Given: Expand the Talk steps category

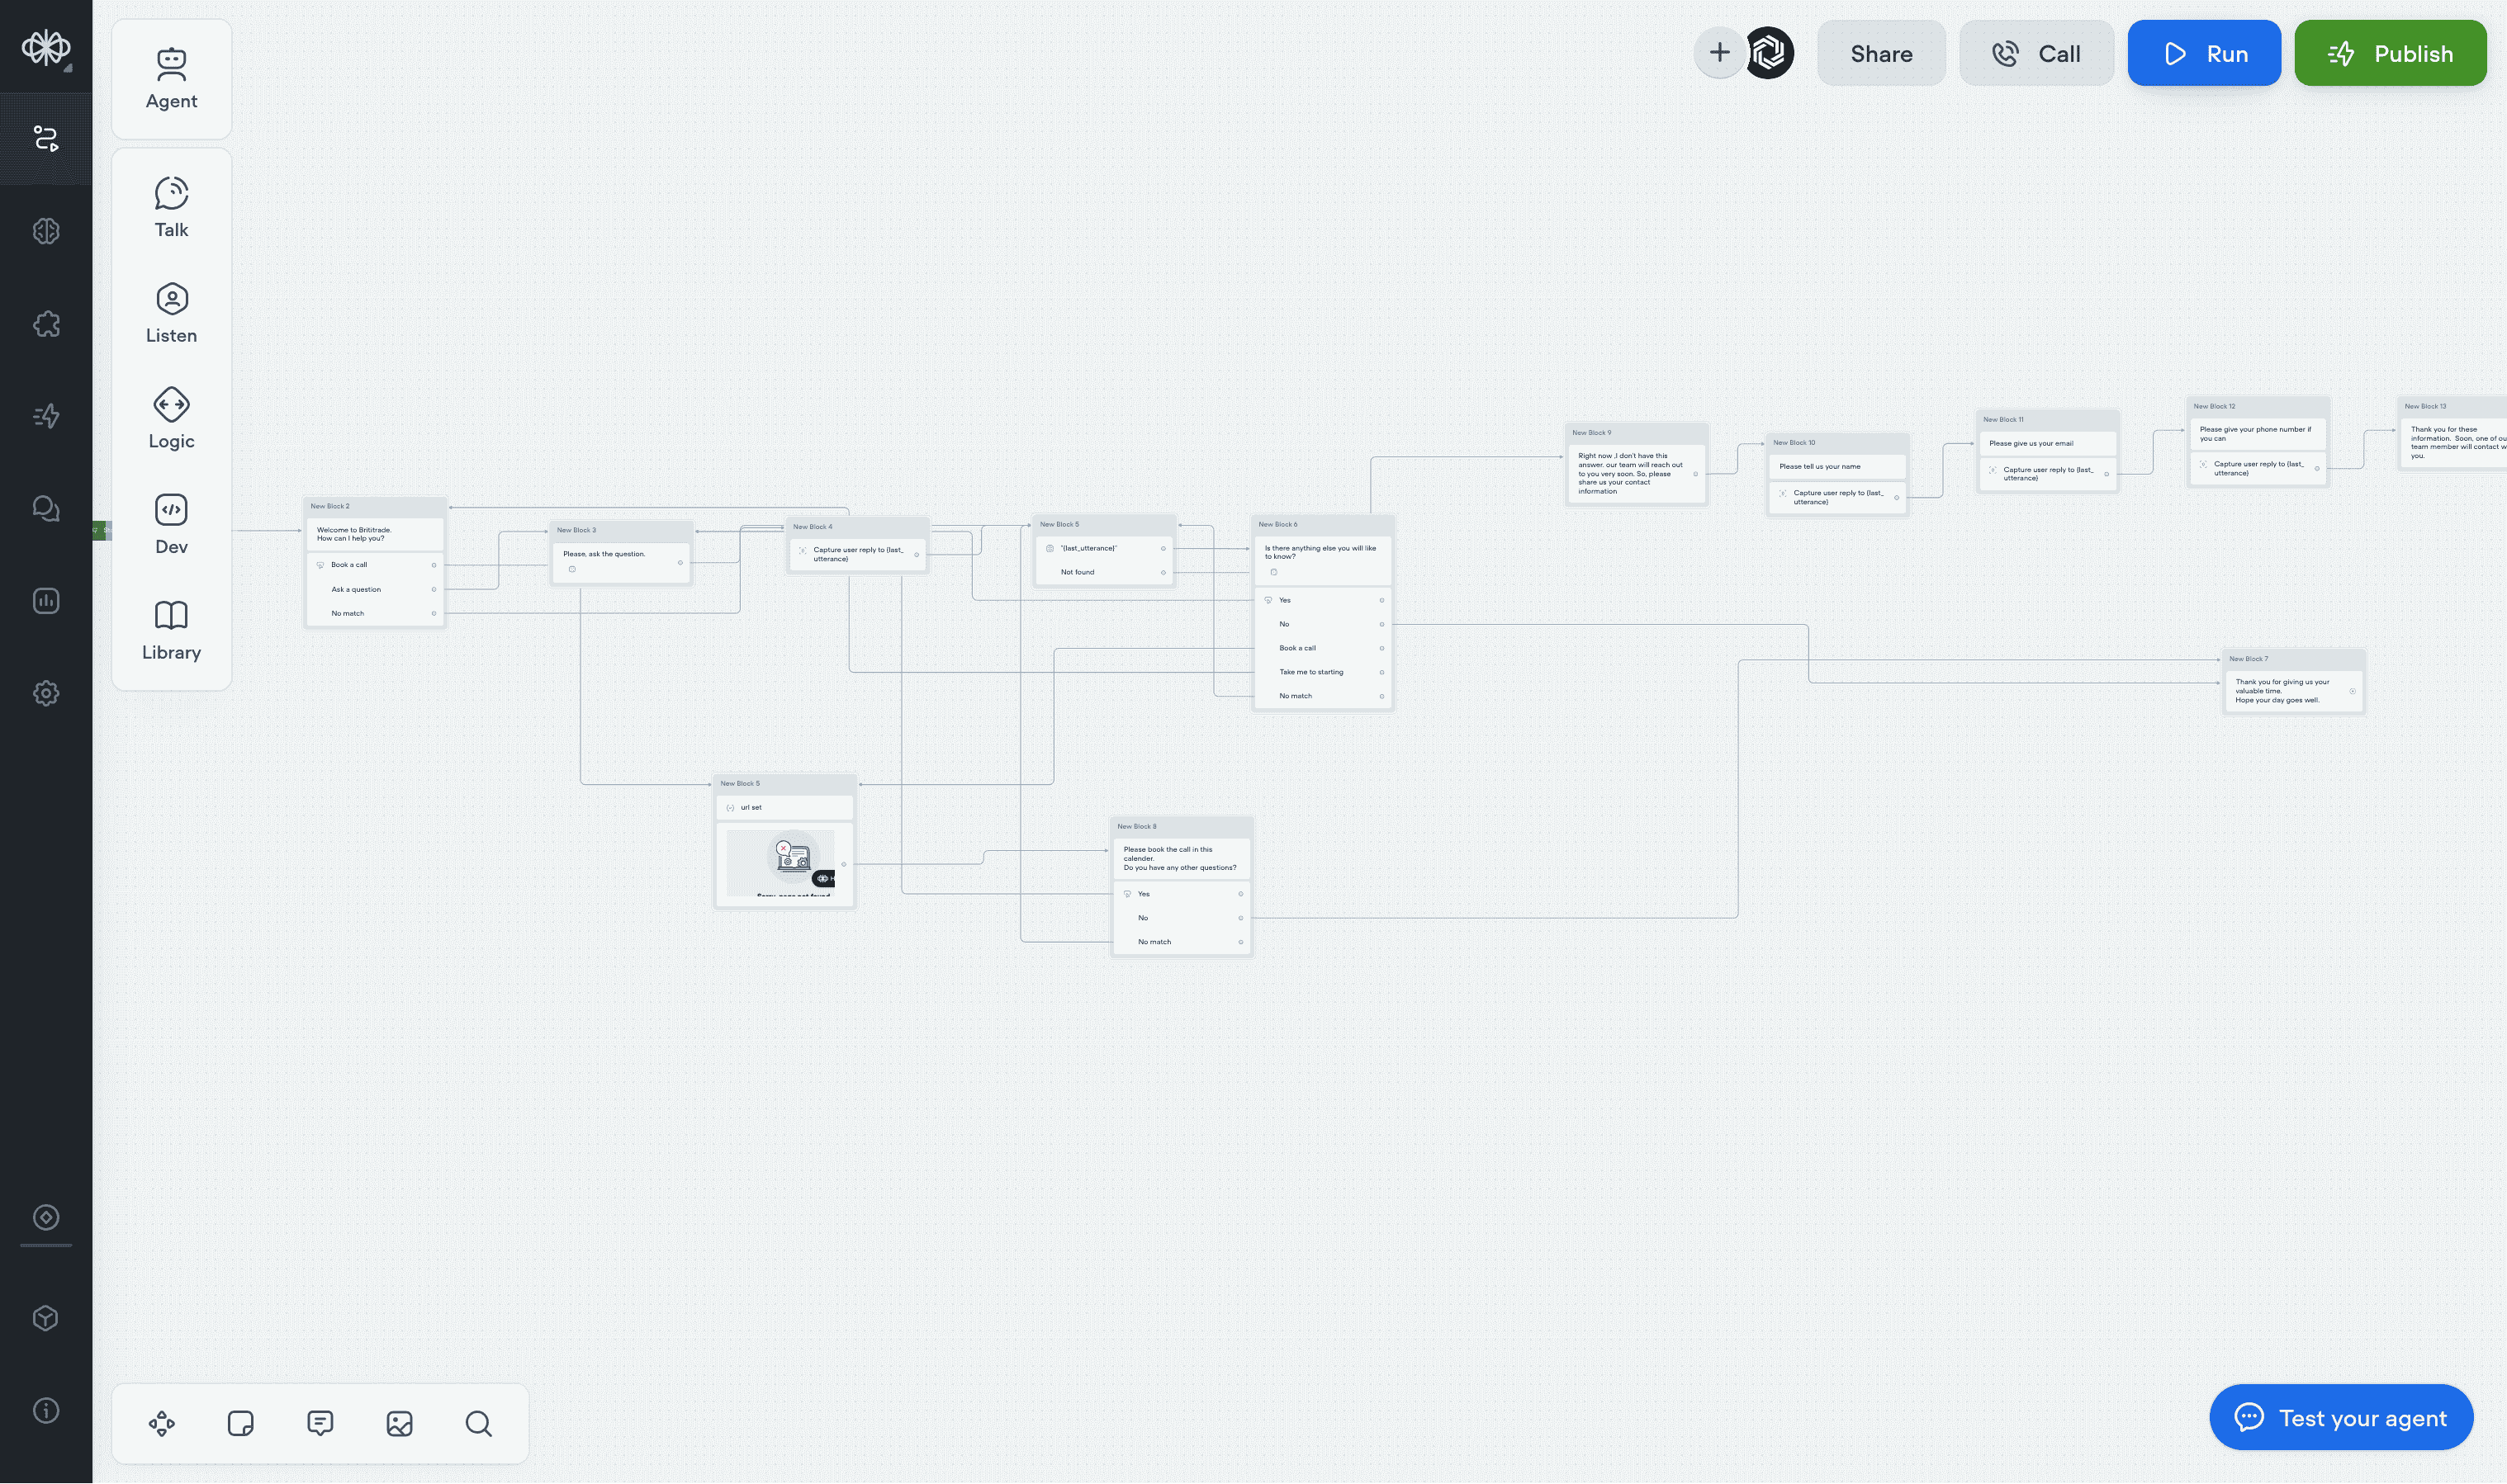Looking at the screenshot, I should [x=171, y=207].
